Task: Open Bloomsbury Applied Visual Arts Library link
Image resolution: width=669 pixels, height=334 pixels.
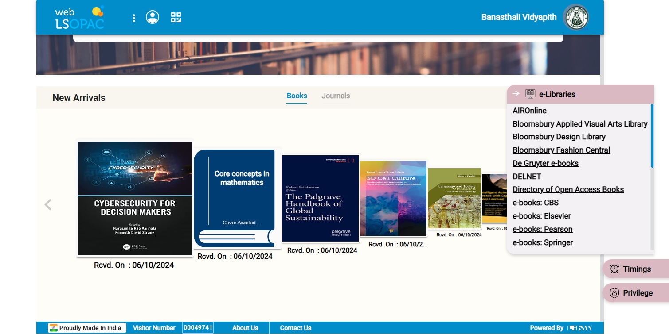Action: coord(580,124)
